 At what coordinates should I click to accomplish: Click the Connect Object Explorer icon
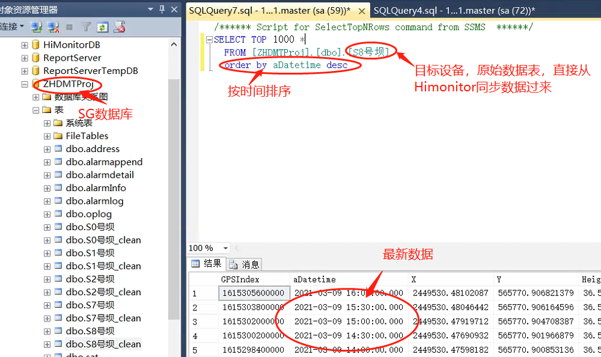[x=37, y=26]
